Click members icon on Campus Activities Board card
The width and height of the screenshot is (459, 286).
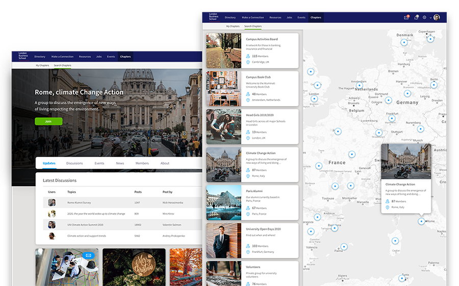point(248,56)
